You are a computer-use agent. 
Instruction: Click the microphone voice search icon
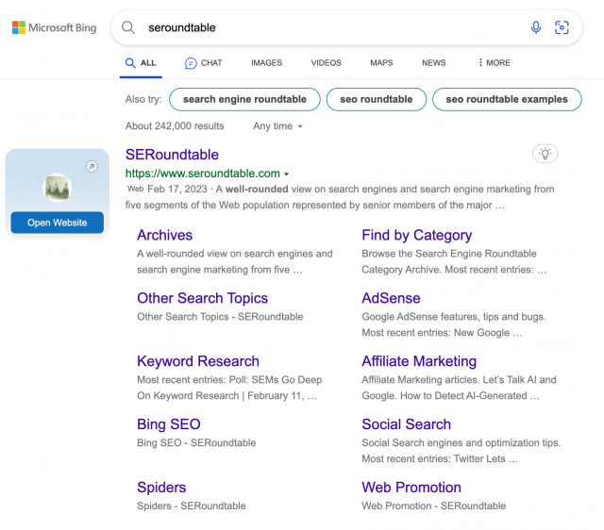tap(536, 27)
